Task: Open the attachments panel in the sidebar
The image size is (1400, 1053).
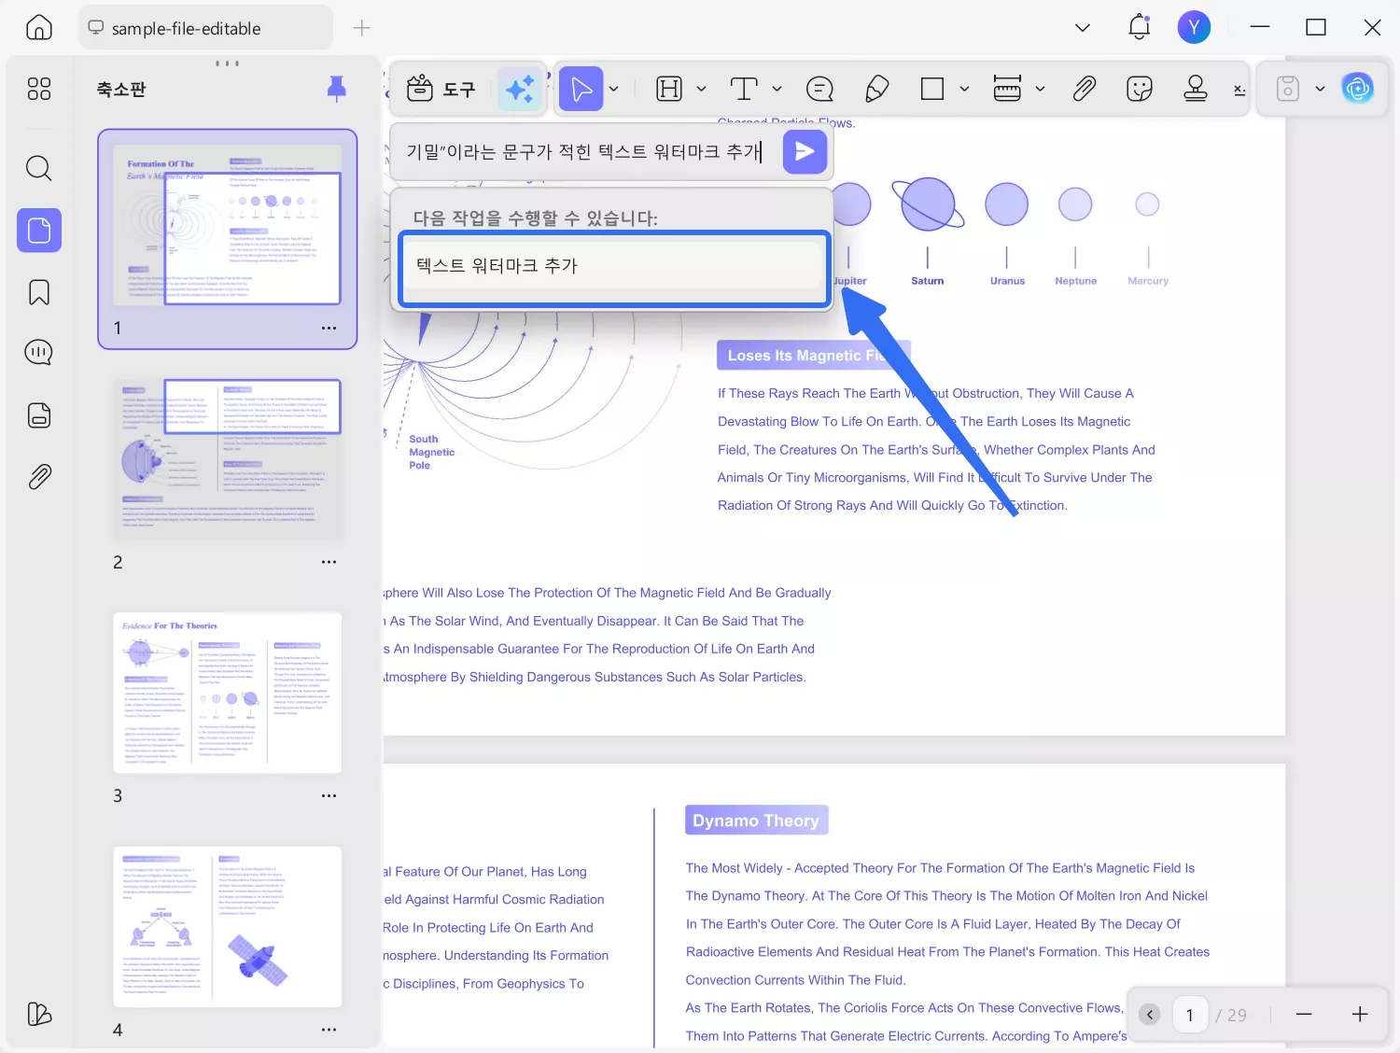Action: pyautogui.click(x=39, y=477)
